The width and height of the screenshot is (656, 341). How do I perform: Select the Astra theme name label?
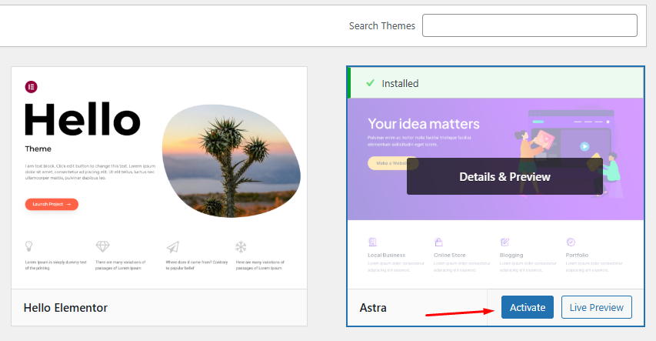click(373, 308)
